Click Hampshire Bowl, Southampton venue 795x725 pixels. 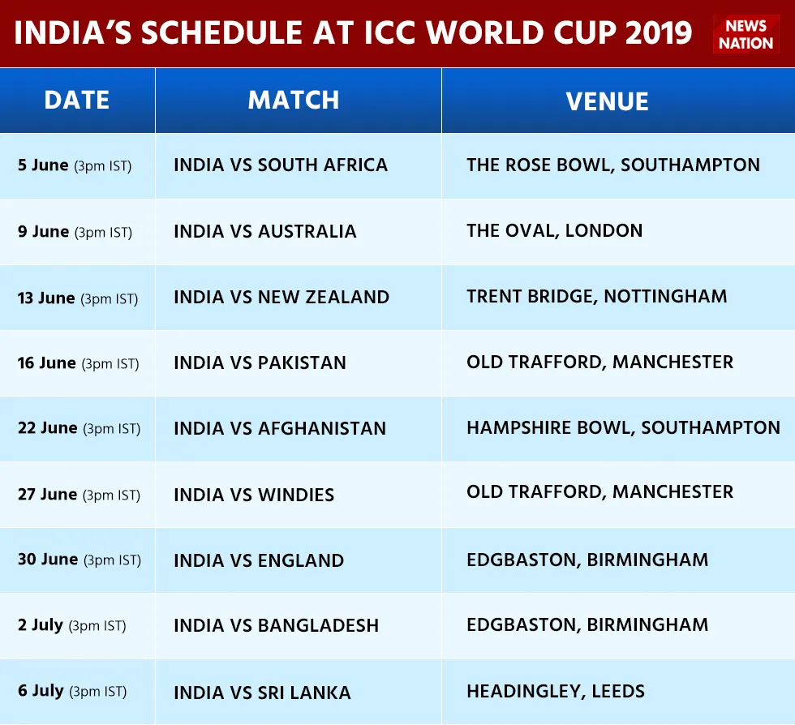point(623,427)
